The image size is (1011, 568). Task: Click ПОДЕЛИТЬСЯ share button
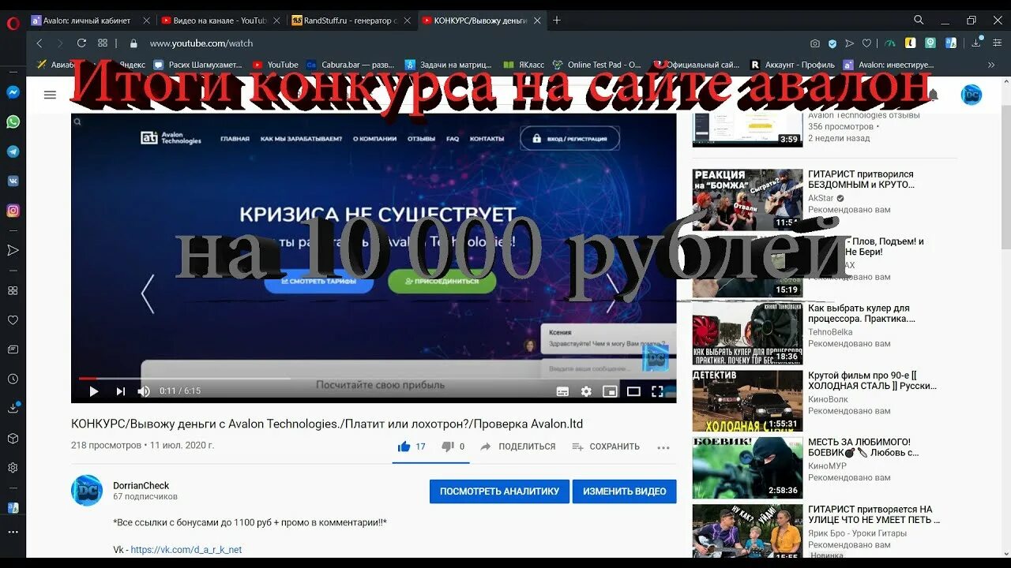(x=518, y=447)
